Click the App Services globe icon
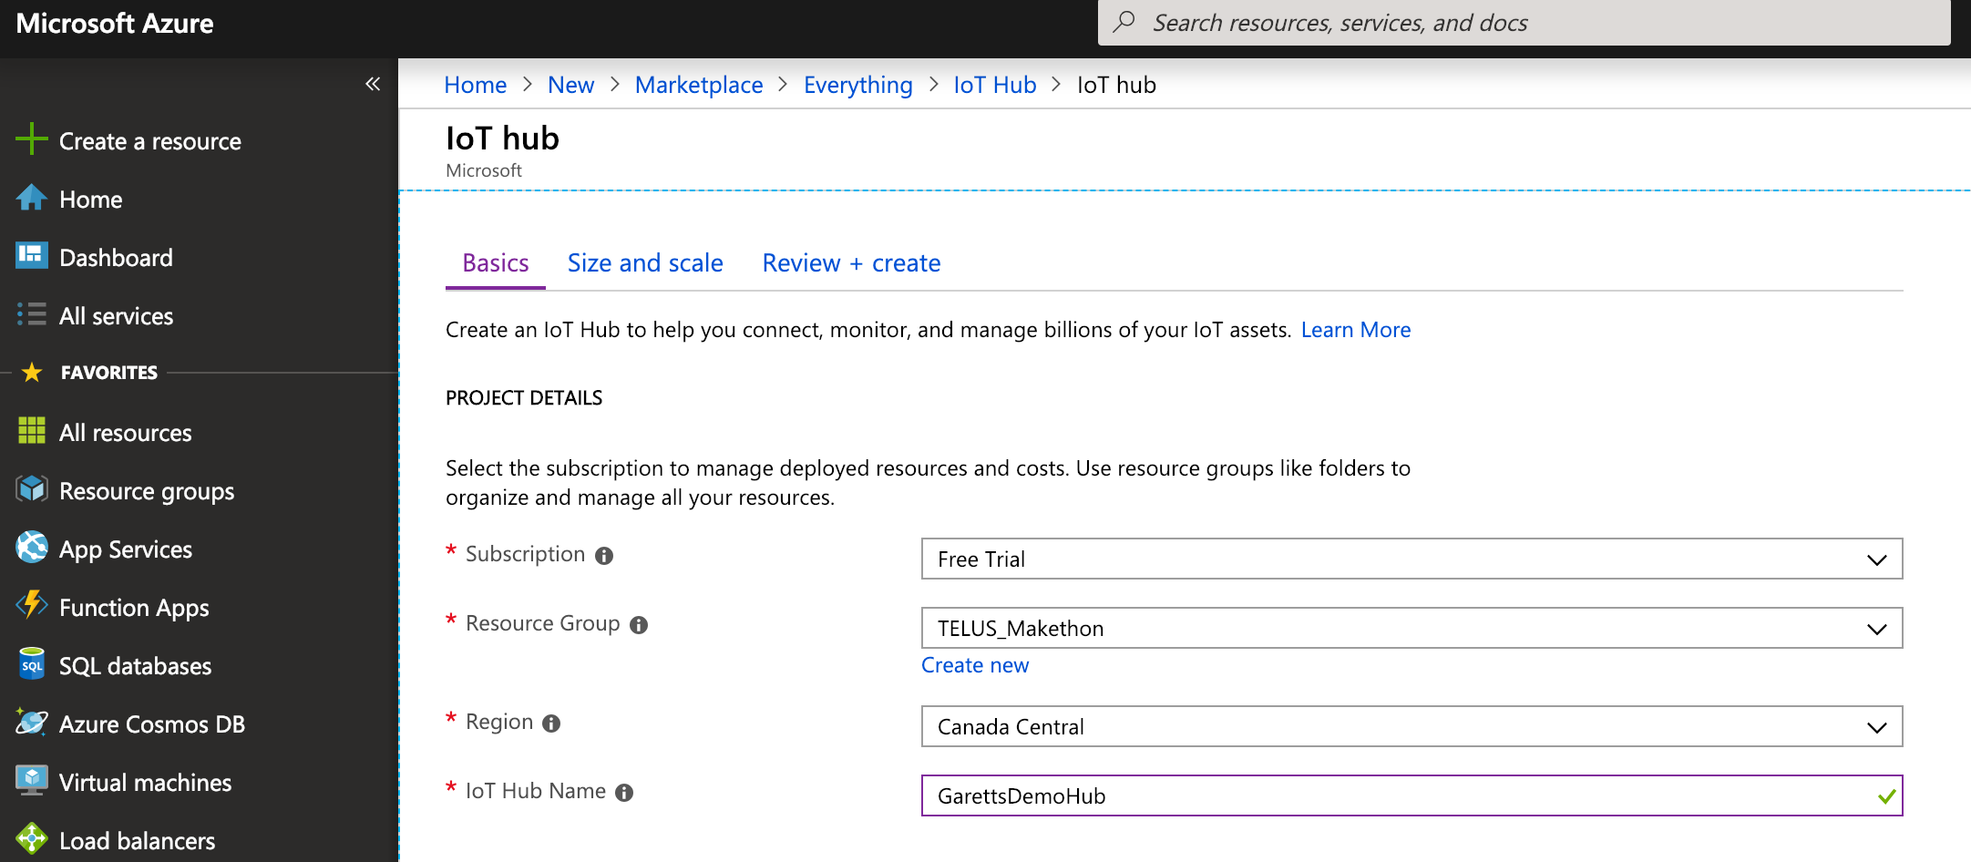 [32, 548]
